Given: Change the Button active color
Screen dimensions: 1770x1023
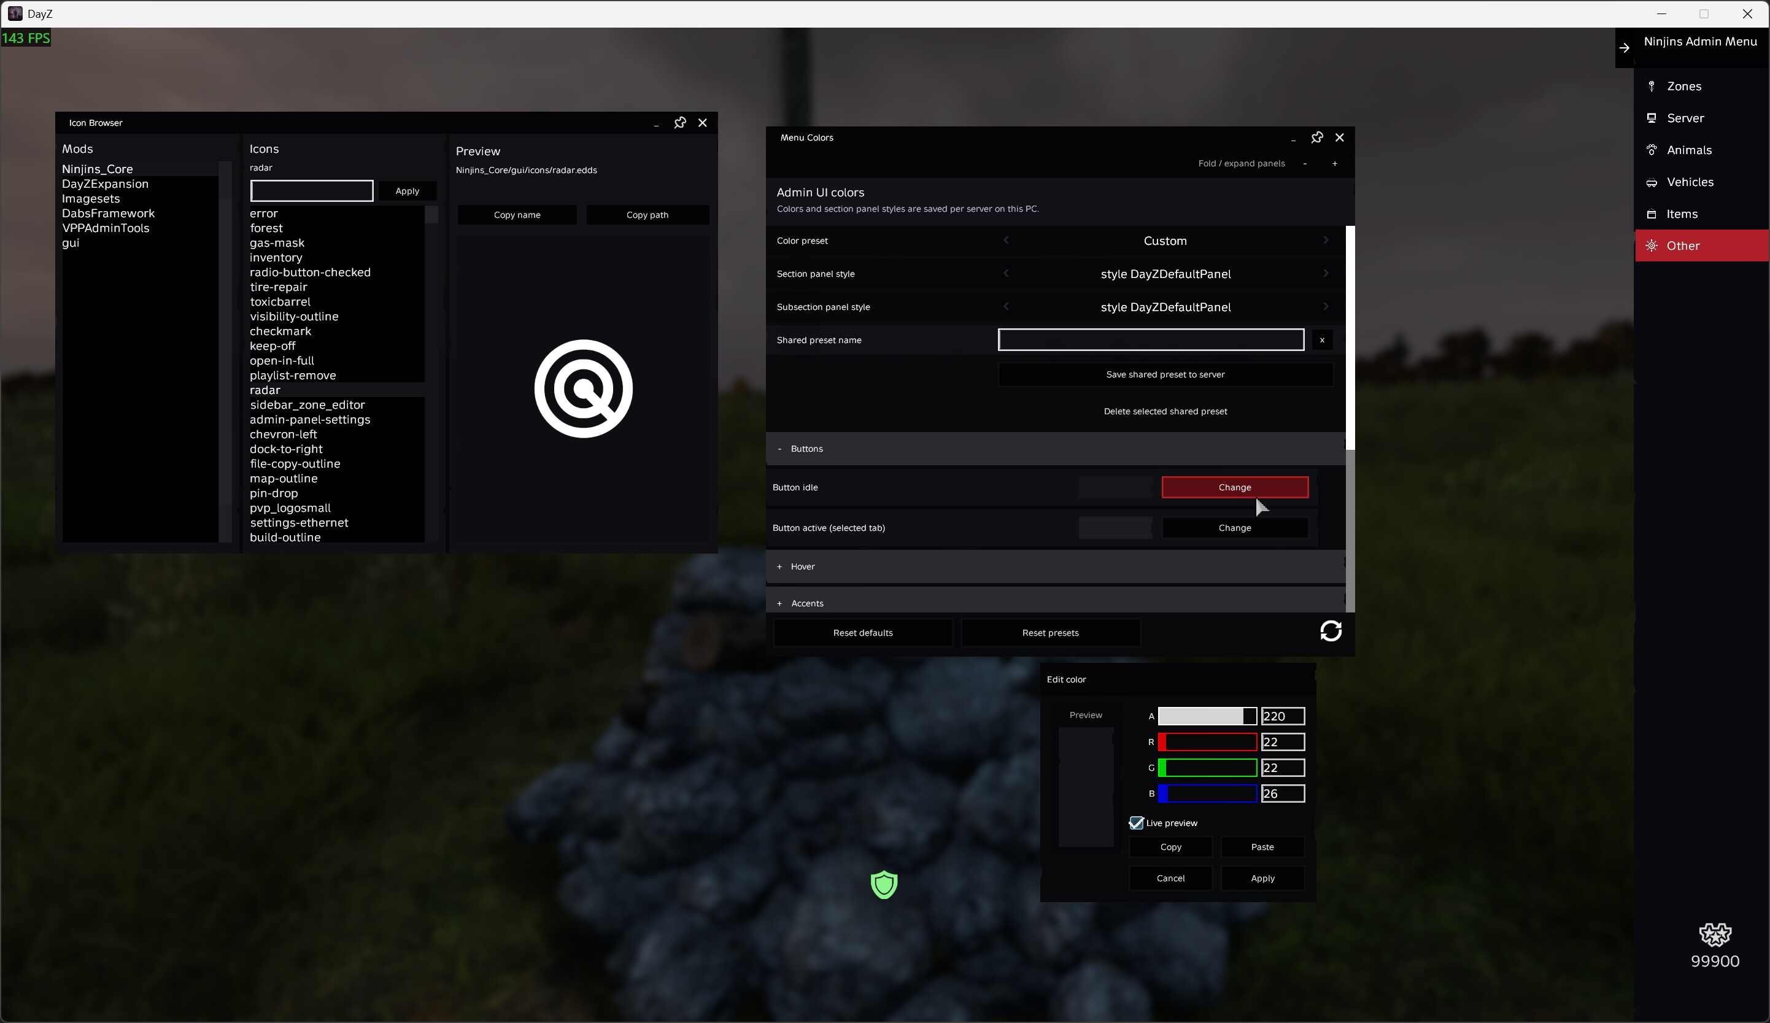Looking at the screenshot, I should pyautogui.click(x=1235, y=528).
